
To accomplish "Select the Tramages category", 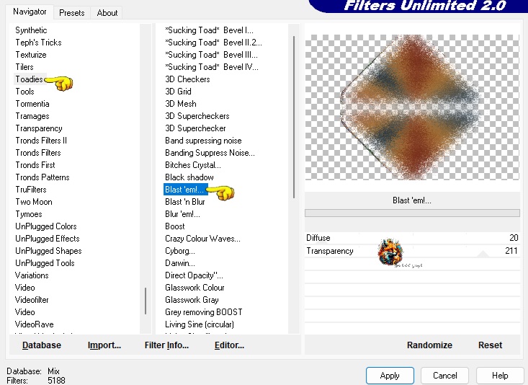I will tap(32, 116).
